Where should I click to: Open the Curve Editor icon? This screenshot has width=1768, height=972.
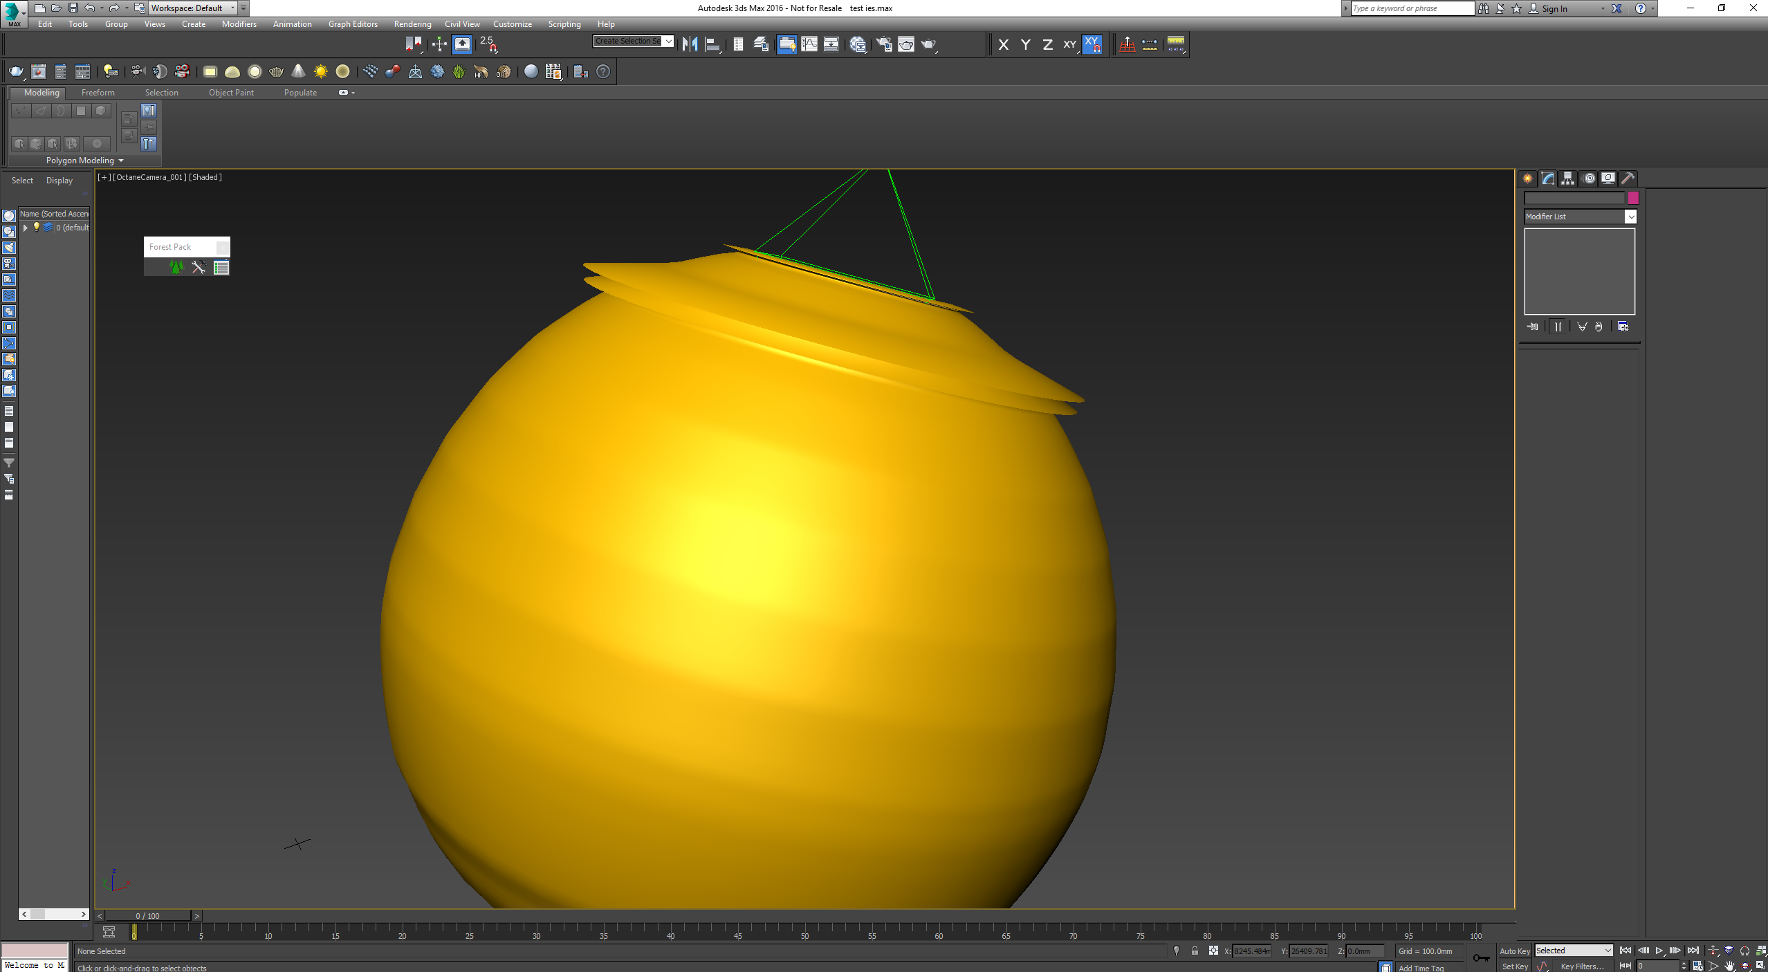pyautogui.click(x=809, y=44)
